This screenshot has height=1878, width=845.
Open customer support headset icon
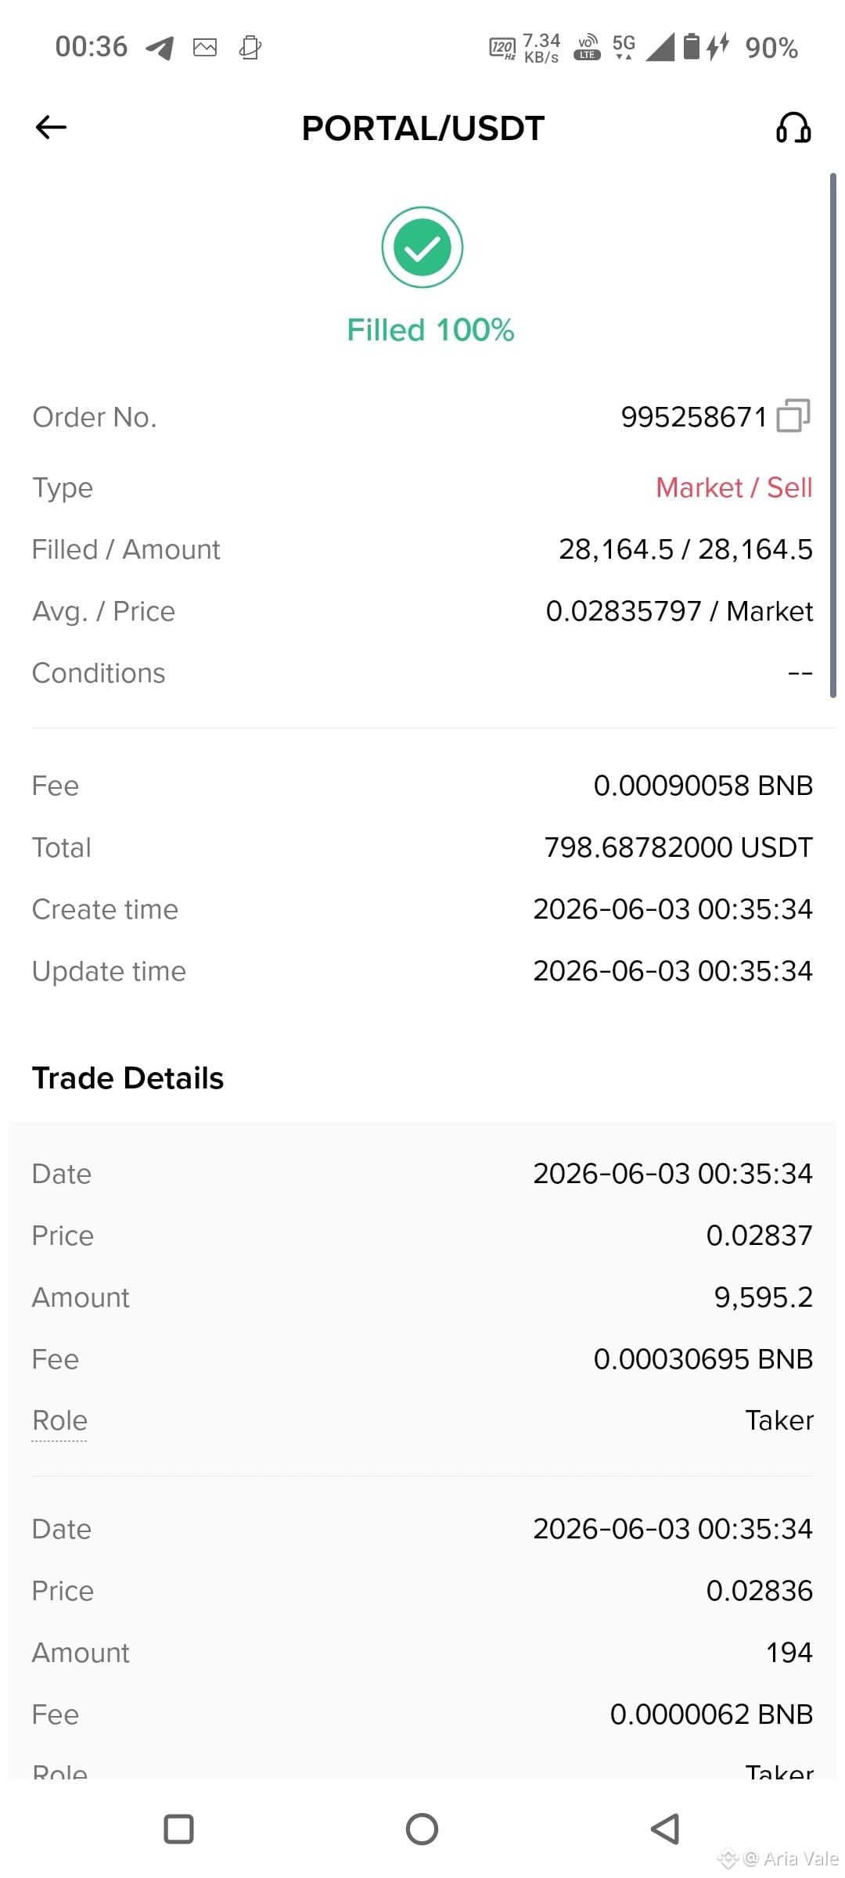coord(793,128)
